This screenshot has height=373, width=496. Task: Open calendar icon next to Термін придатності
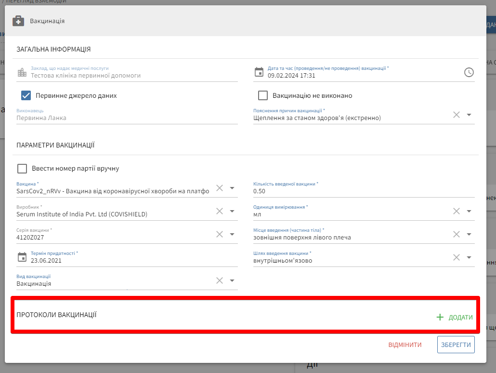(22, 257)
